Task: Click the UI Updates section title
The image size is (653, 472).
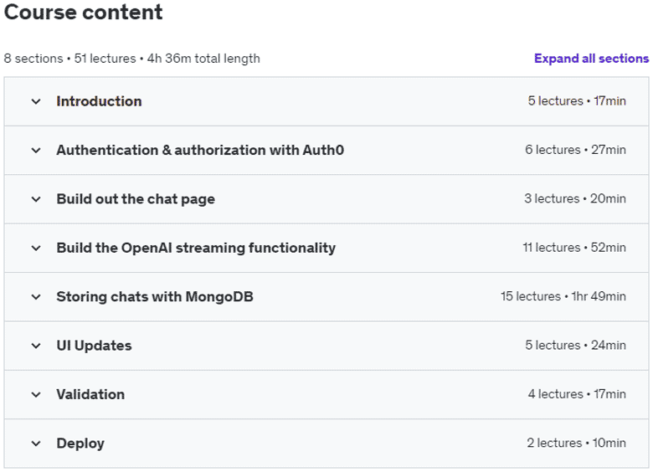Action: pos(94,346)
